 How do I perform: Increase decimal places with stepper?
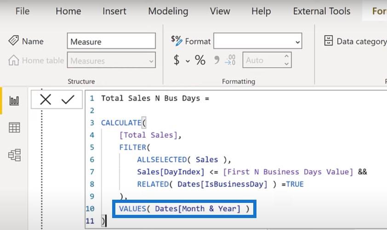point(287,57)
